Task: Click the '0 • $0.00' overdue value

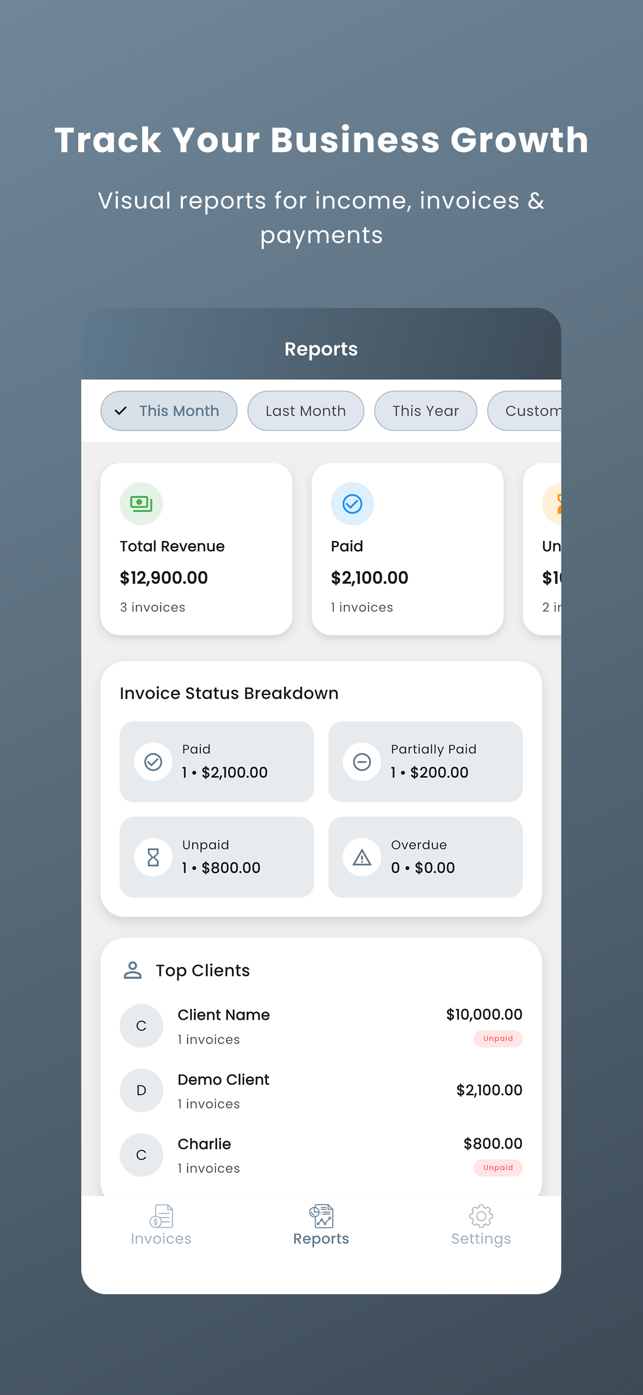Action: click(x=423, y=868)
